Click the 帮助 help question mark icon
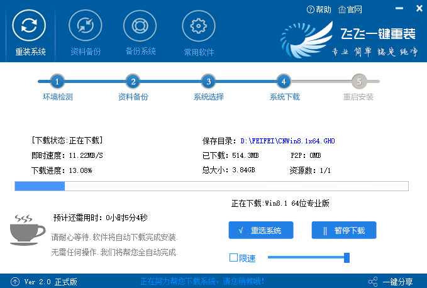This screenshot has width=427, height=288. (310, 9)
